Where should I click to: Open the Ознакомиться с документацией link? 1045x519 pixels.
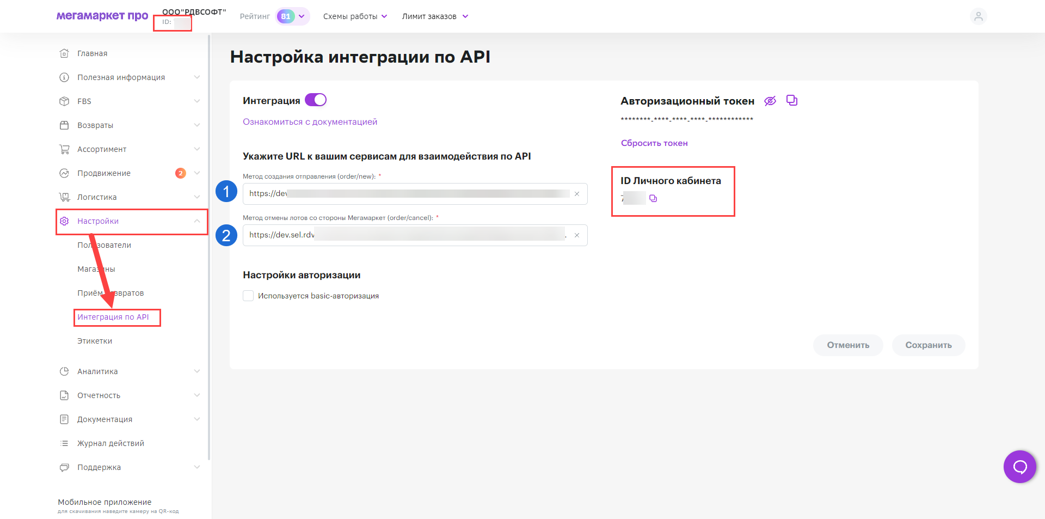click(310, 122)
